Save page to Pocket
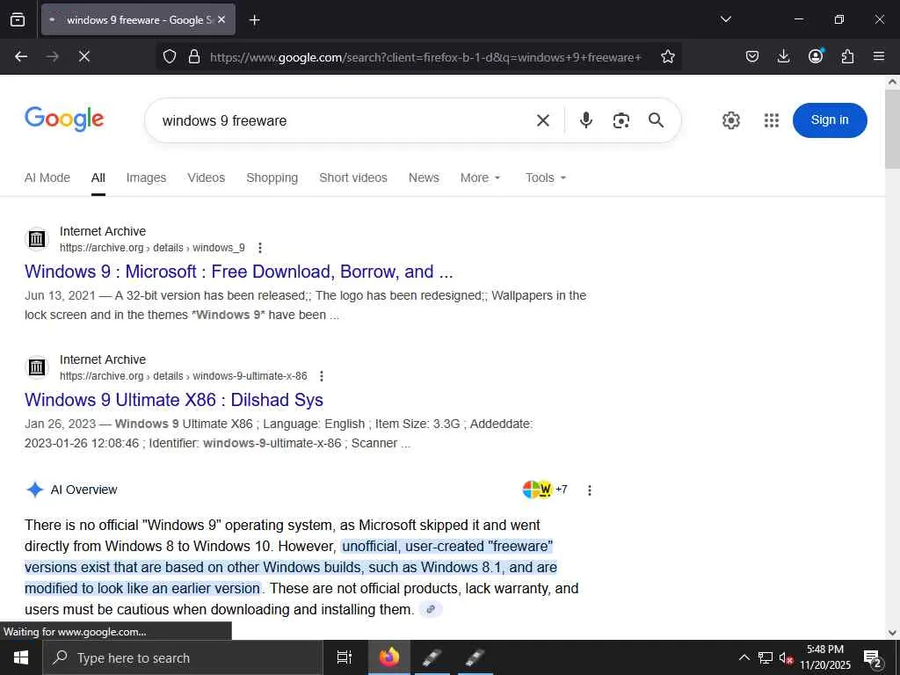 [x=752, y=56]
